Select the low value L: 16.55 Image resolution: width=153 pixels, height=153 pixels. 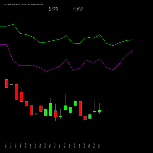coord(78,10)
